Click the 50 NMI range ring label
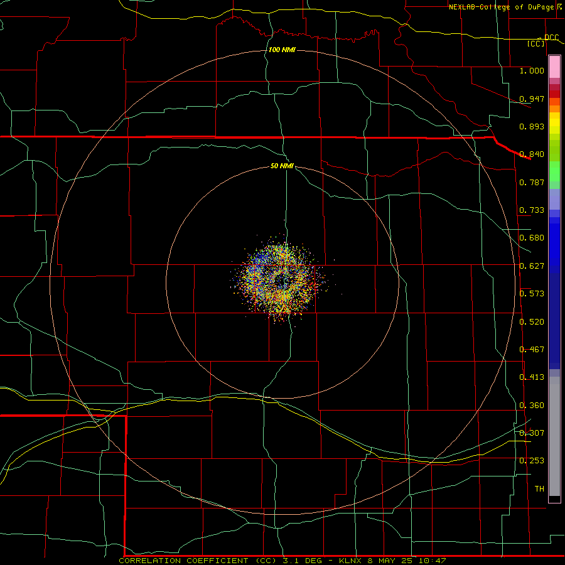This screenshot has width=565, height=565. pyautogui.click(x=282, y=166)
